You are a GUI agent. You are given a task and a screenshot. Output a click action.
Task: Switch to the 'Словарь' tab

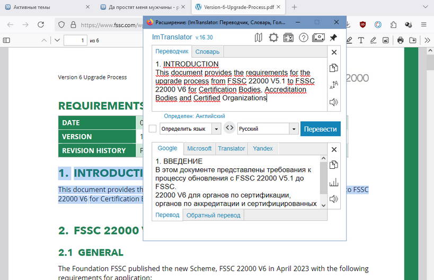tap(207, 52)
